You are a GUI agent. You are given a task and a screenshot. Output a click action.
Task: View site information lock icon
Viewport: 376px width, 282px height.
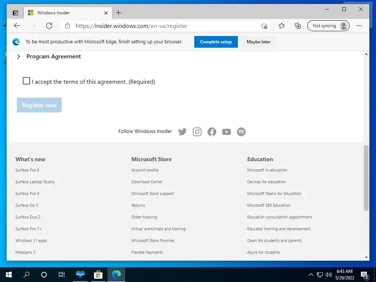pyautogui.click(x=68, y=26)
